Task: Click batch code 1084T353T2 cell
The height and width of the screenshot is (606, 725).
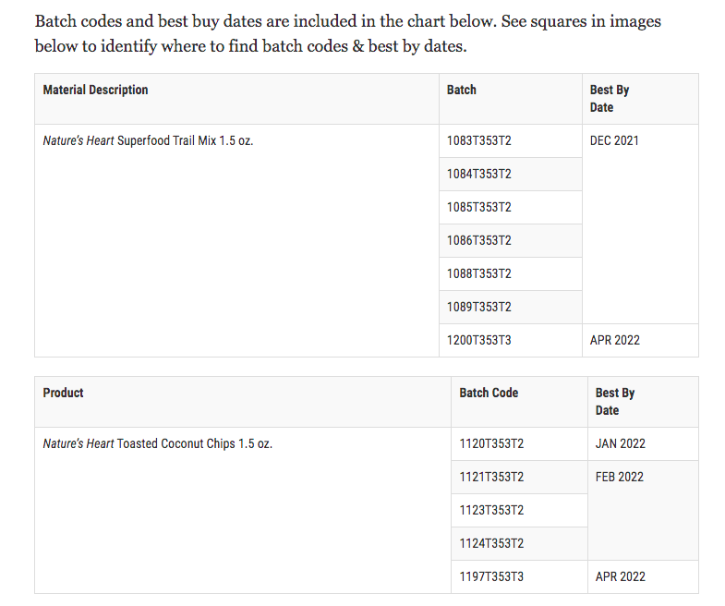Action: (x=511, y=175)
